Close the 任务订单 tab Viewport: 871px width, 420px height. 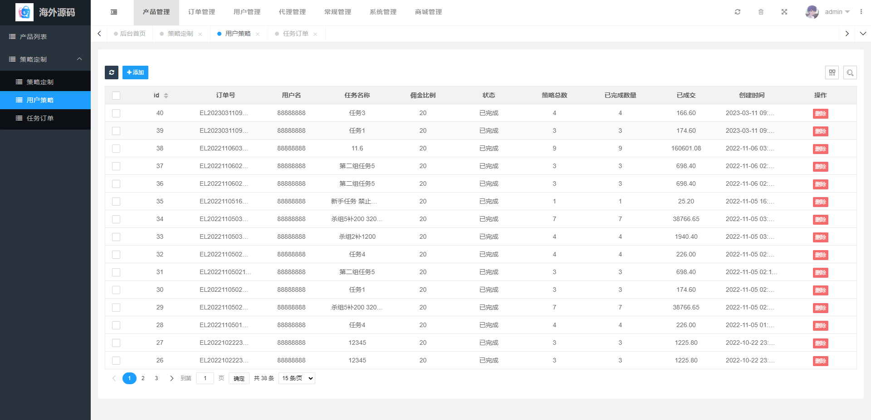(x=315, y=34)
